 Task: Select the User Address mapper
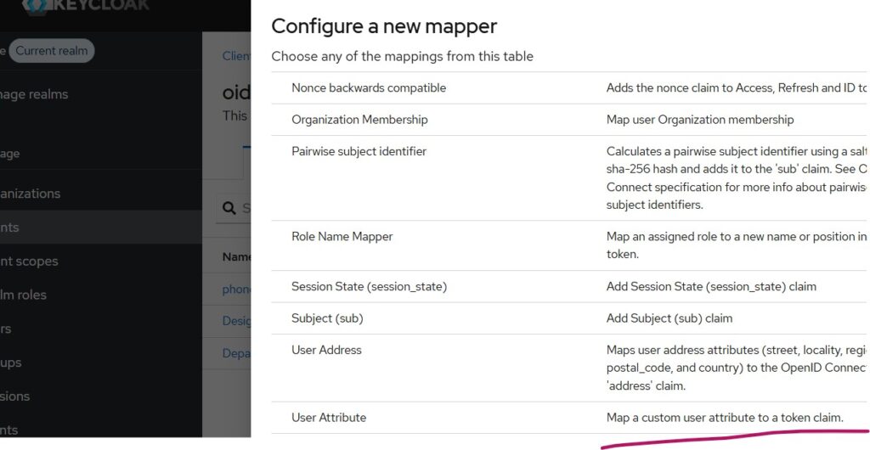(x=326, y=350)
